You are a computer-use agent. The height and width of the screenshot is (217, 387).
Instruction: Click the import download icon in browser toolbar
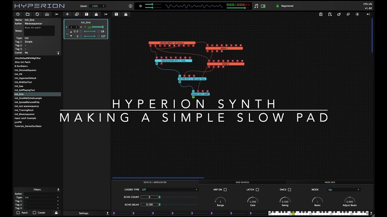coord(47,14)
